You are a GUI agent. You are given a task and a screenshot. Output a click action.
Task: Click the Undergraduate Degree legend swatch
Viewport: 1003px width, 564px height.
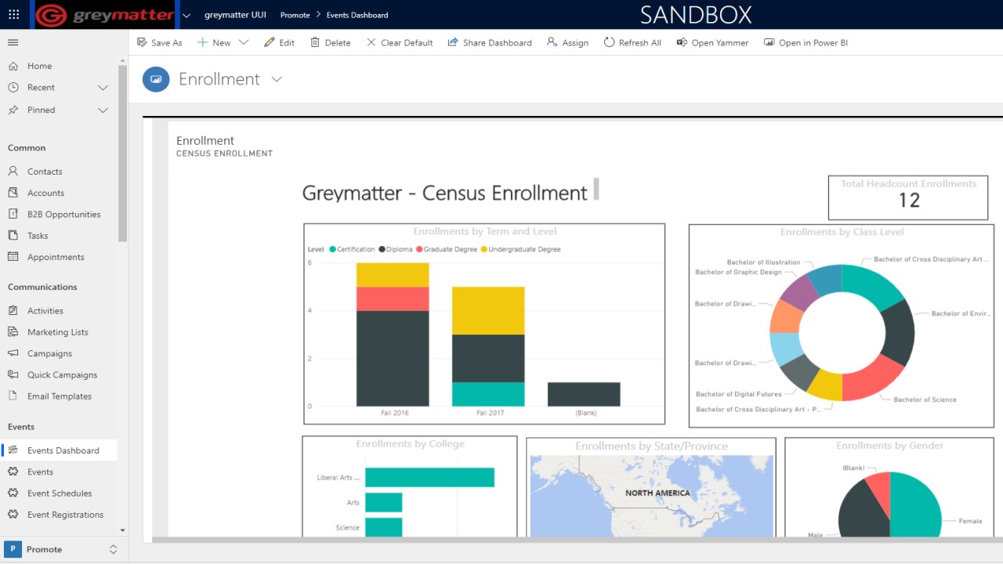(483, 249)
